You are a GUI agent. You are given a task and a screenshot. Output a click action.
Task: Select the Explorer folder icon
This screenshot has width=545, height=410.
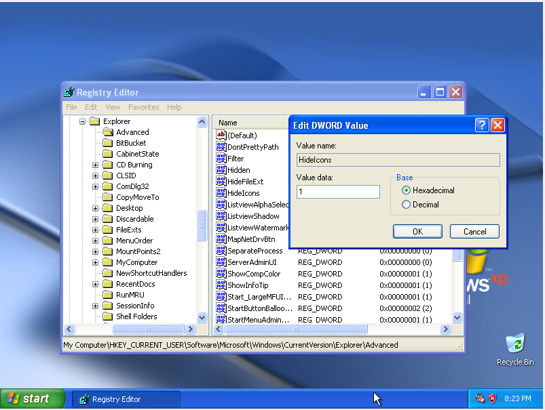tap(95, 121)
